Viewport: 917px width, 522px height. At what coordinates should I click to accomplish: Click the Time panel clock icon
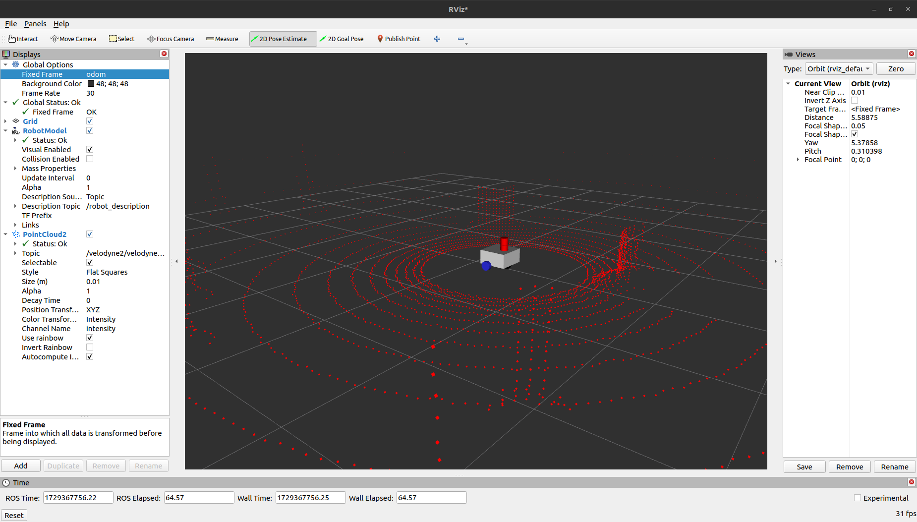pos(6,482)
